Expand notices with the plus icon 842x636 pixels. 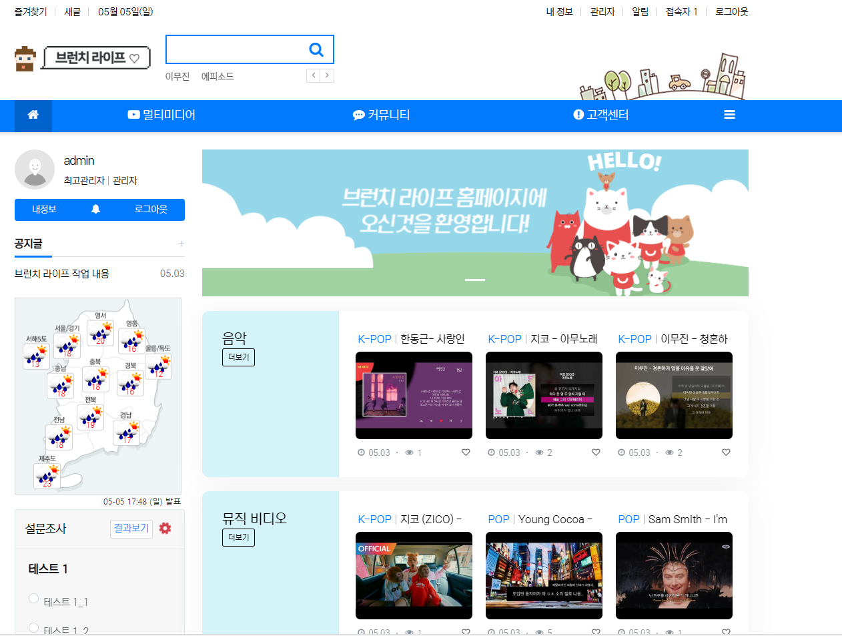pyautogui.click(x=181, y=244)
